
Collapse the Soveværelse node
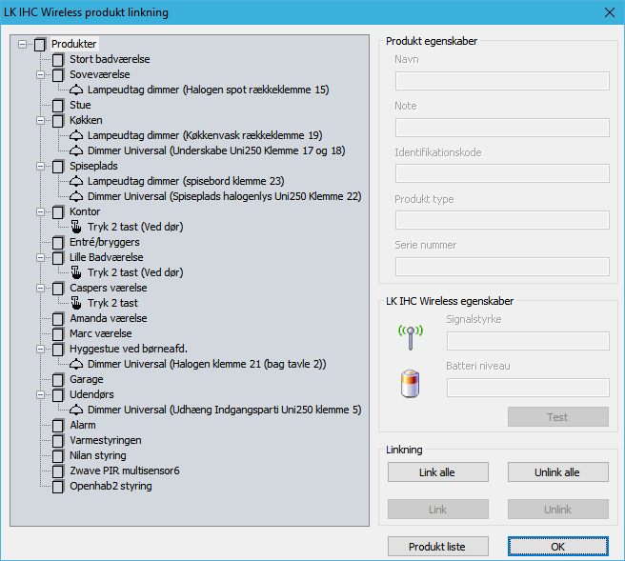40,74
